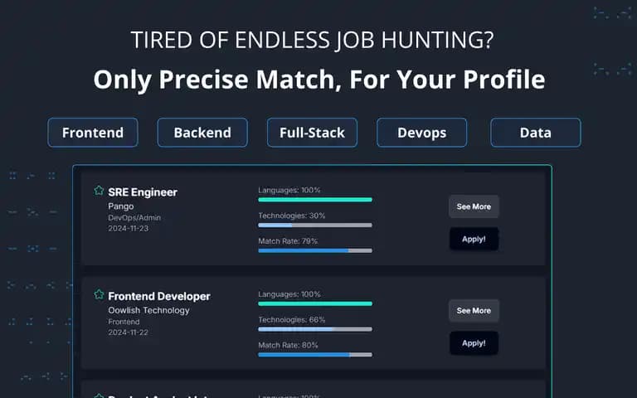The width and height of the screenshot is (637, 398).
Task: Favorite the Frontend Developer job with star
Action: [x=99, y=294]
